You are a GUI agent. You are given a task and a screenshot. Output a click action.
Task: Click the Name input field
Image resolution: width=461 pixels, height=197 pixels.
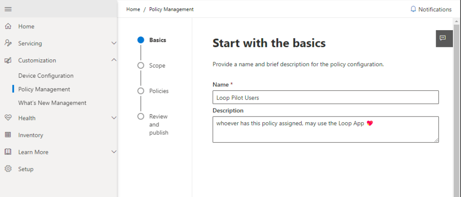point(325,98)
